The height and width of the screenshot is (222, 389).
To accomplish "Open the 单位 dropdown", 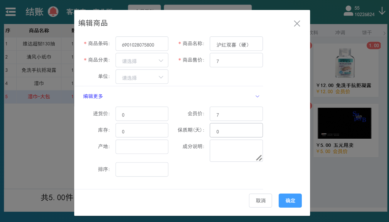I will point(142,77).
